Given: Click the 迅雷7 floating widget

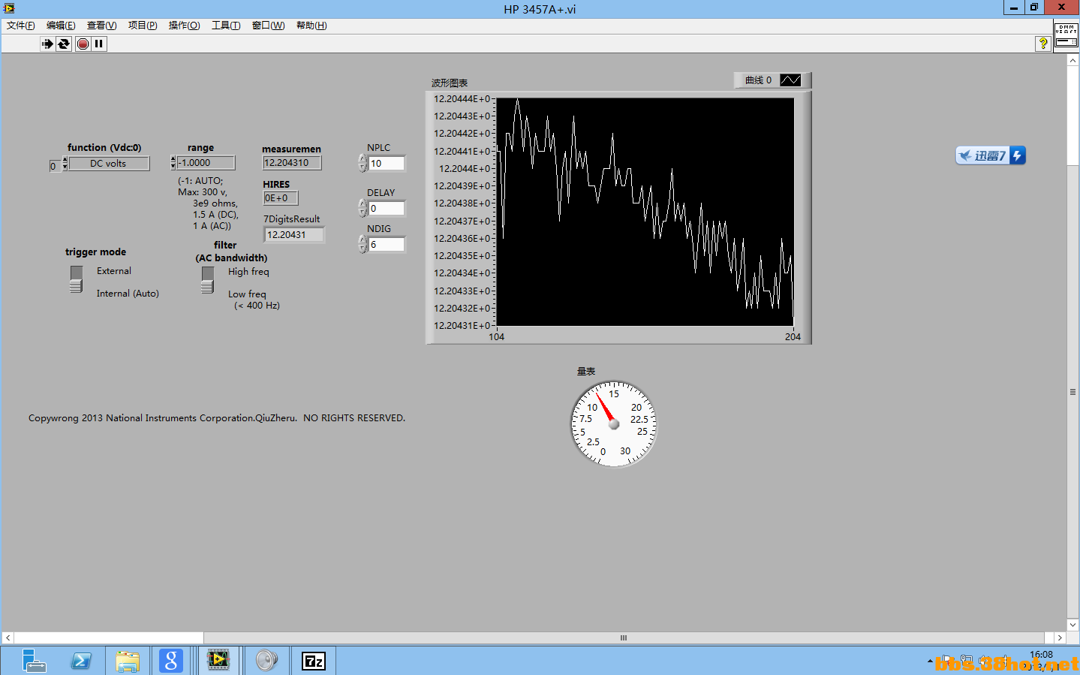Looking at the screenshot, I should click(991, 155).
